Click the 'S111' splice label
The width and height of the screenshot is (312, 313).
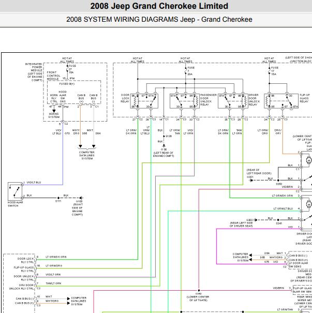point(58,201)
